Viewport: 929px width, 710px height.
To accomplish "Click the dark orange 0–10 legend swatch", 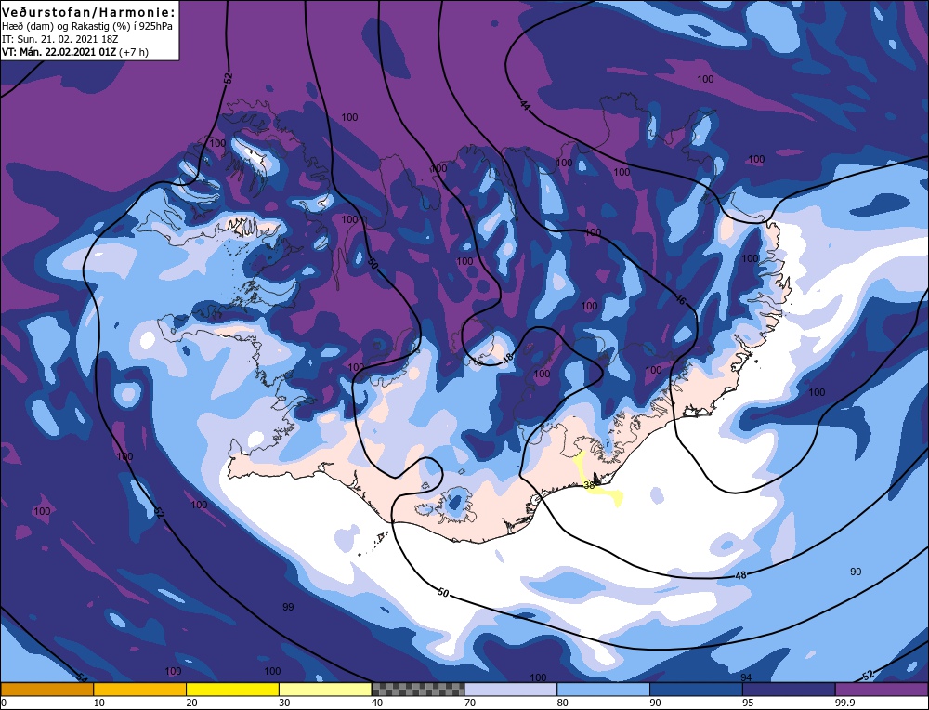I will (46, 690).
